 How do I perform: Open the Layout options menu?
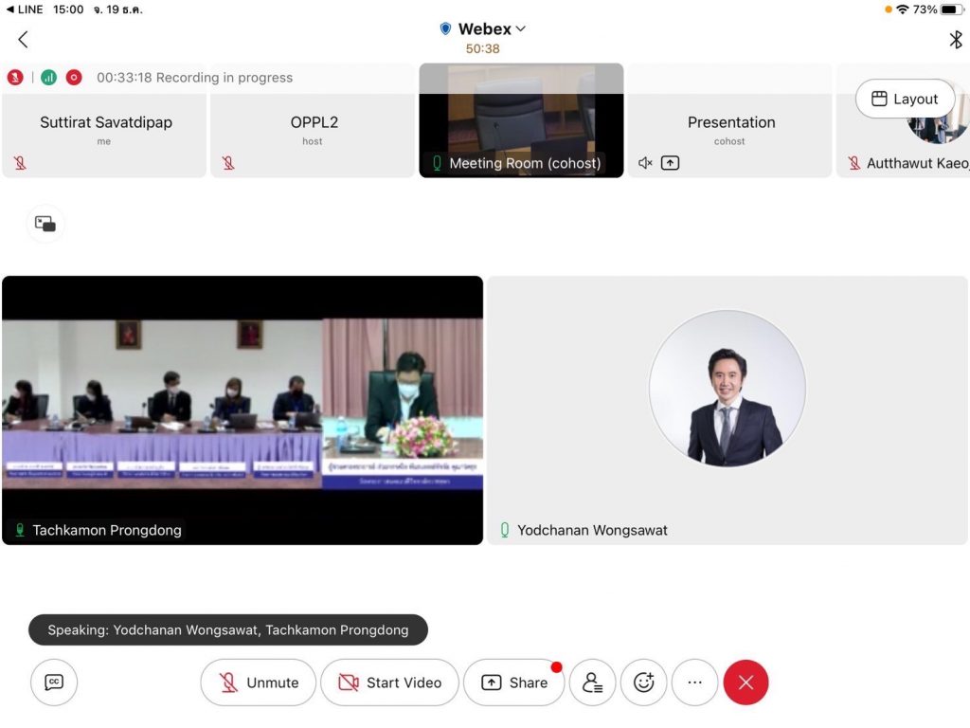pyautogui.click(x=905, y=99)
